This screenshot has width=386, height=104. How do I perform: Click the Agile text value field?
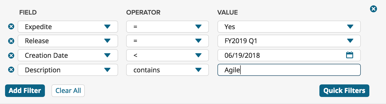click(289, 70)
